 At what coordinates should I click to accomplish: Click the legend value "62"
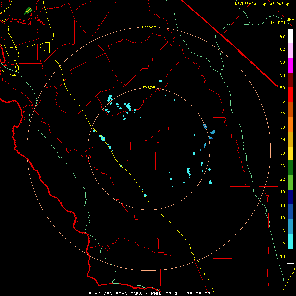pos(283,49)
